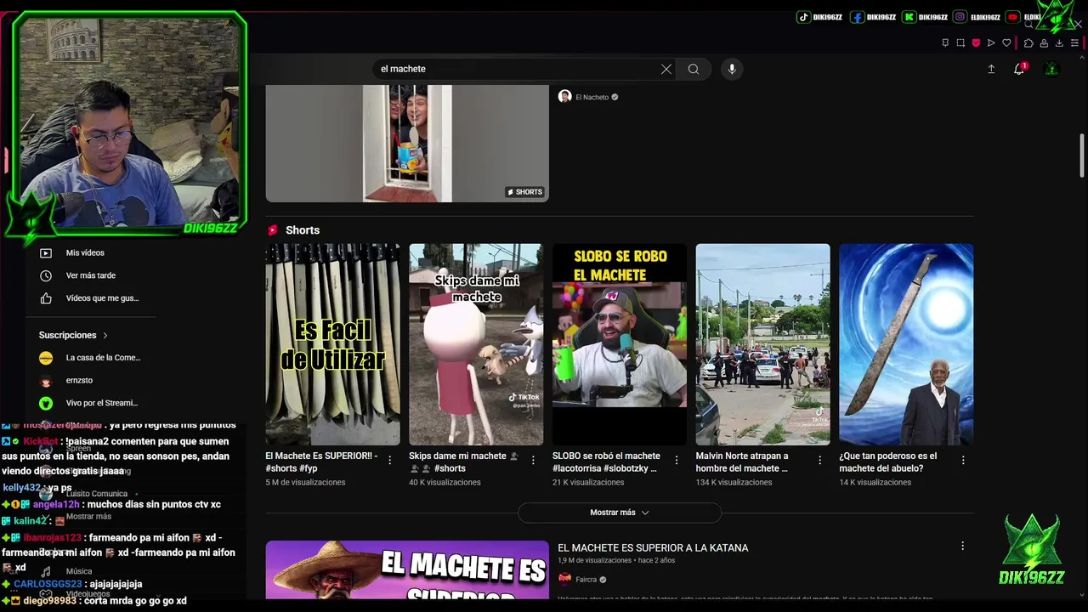Click the page vertical scrollbar thumb
This screenshot has width=1088, height=612.
1082,156
